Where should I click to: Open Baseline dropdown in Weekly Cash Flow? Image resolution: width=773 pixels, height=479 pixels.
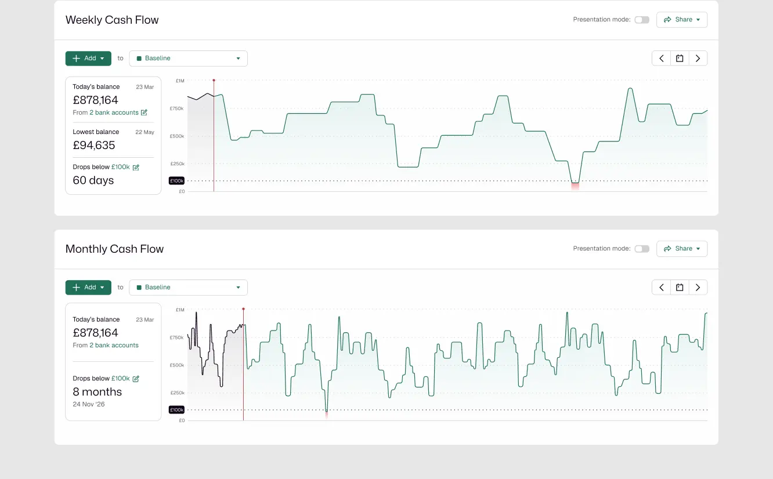[x=188, y=59]
